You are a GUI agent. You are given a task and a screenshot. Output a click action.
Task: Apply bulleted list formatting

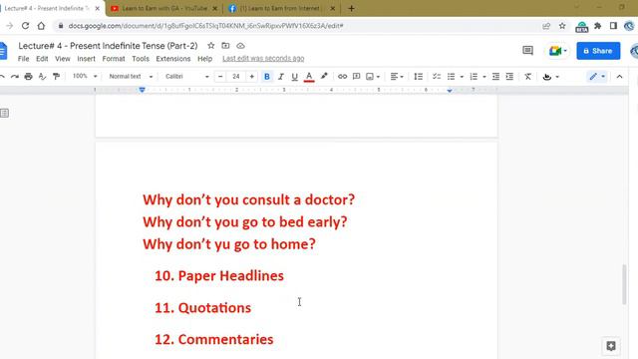pyautogui.click(x=452, y=77)
